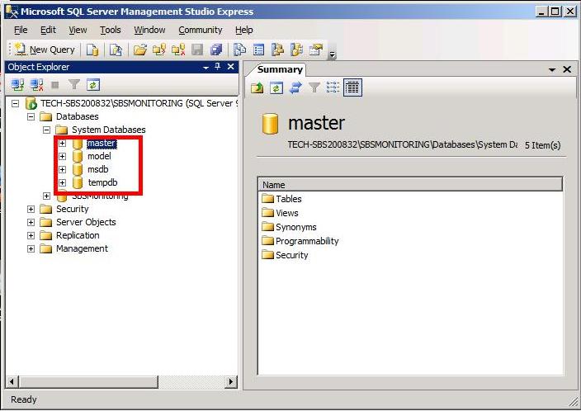Click the Save All stacked disks icon

pyautogui.click(x=216, y=50)
